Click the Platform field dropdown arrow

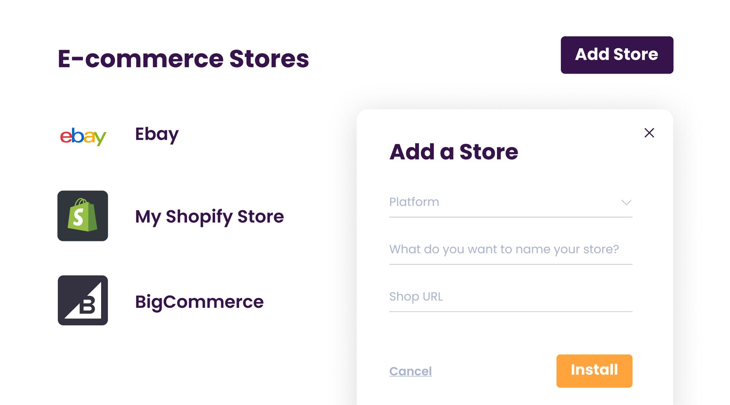626,202
